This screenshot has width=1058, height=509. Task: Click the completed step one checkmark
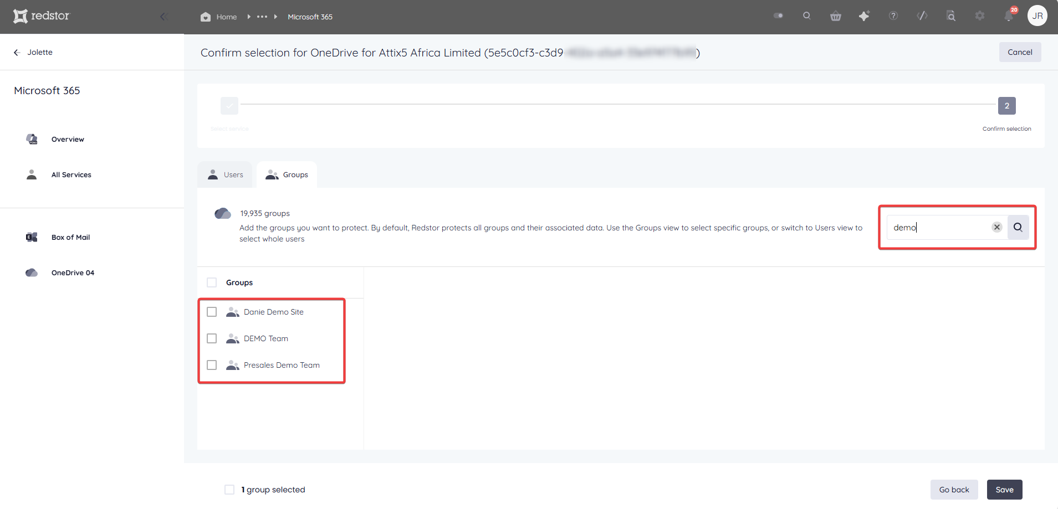pyautogui.click(x=229, y=105)
